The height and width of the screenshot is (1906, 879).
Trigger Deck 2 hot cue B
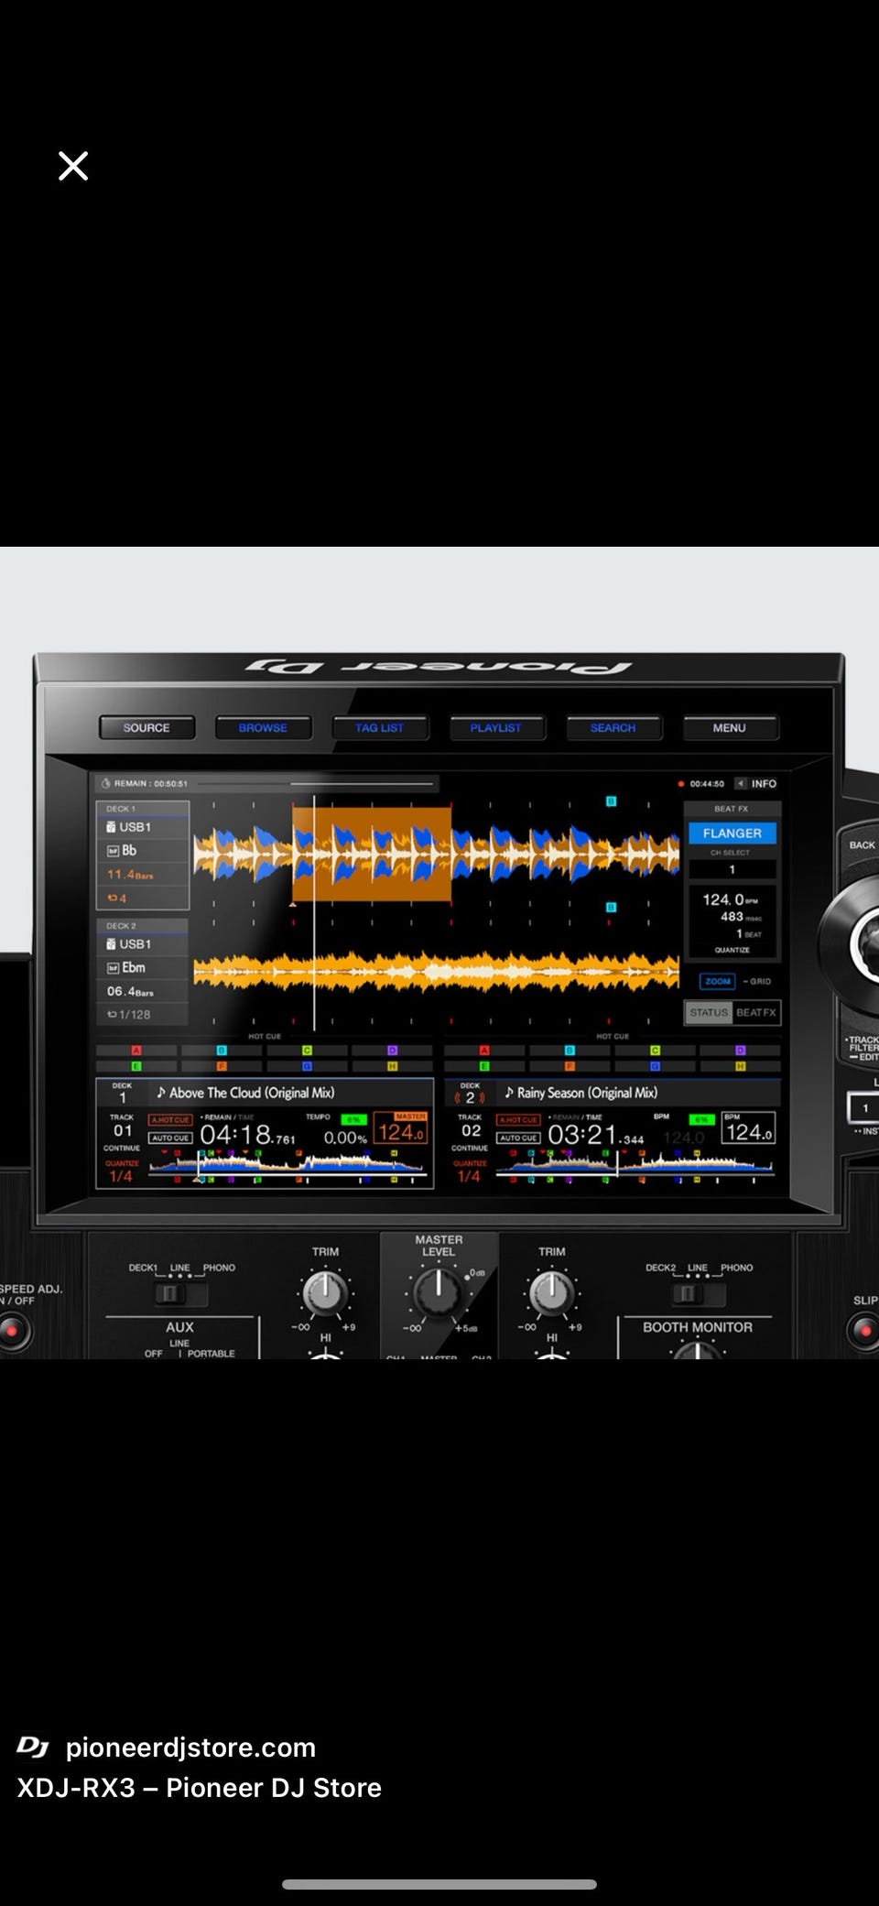pyautogui.click(x=570, y=1051)
